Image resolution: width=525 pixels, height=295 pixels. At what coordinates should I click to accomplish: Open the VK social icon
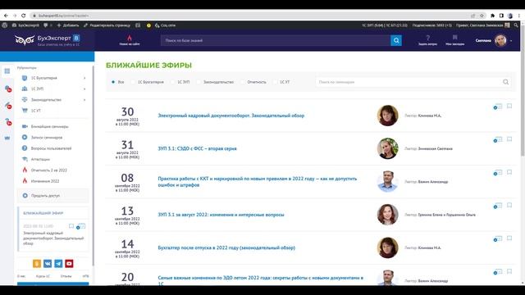click(x=48, y=264)
